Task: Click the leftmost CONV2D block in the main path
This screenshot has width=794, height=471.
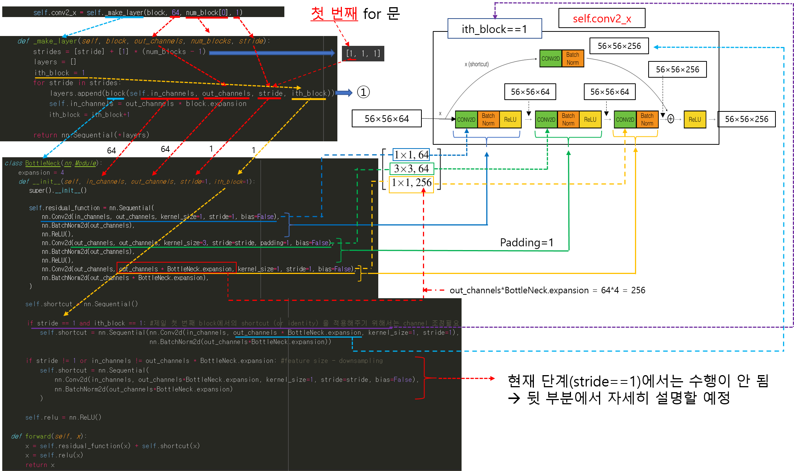Action: coord(466,119)
